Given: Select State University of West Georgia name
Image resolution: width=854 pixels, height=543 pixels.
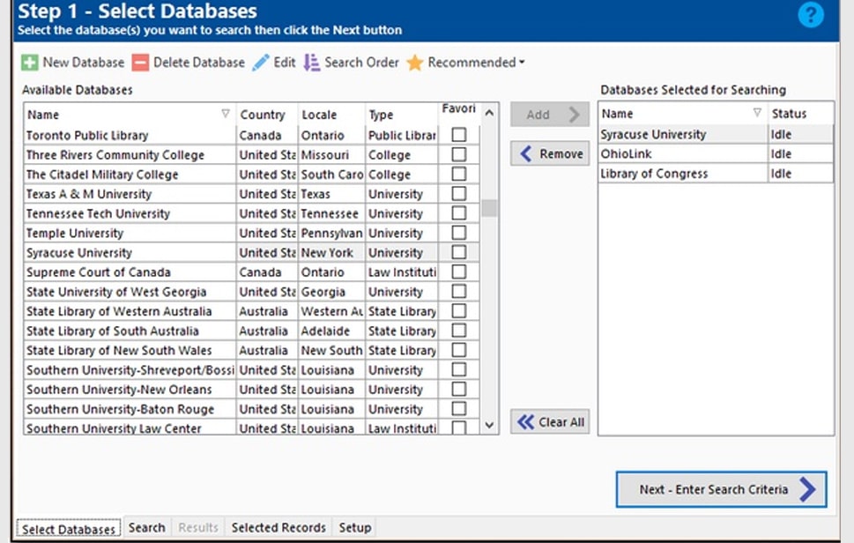Looking at the screenshot, I should tap(116, 292).
